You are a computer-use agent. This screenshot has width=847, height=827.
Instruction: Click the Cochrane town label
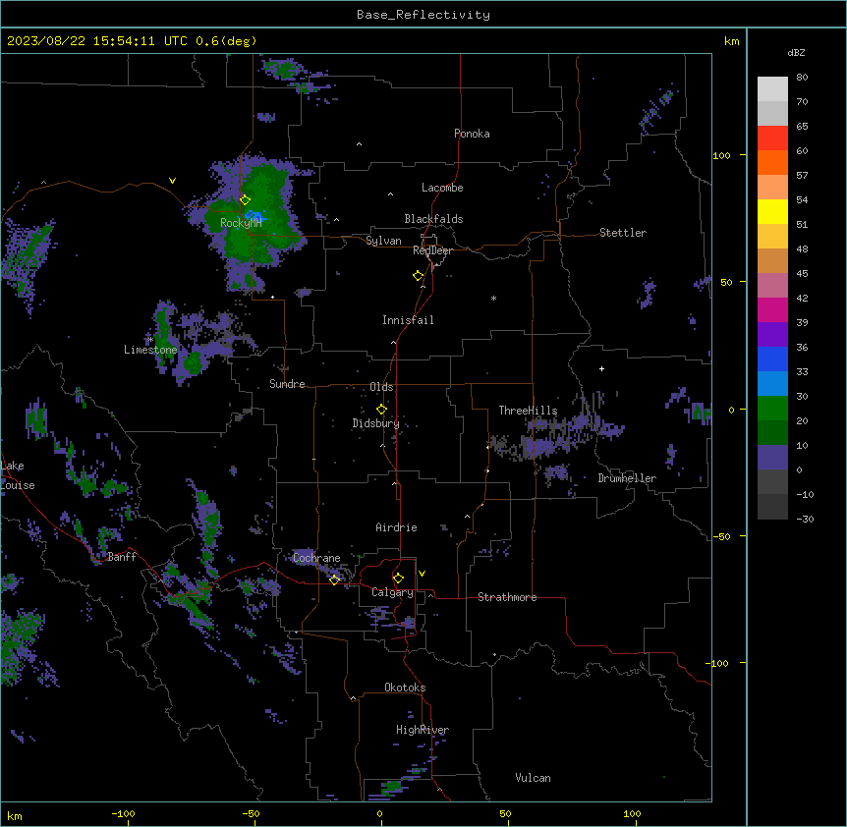pos(316,558)
